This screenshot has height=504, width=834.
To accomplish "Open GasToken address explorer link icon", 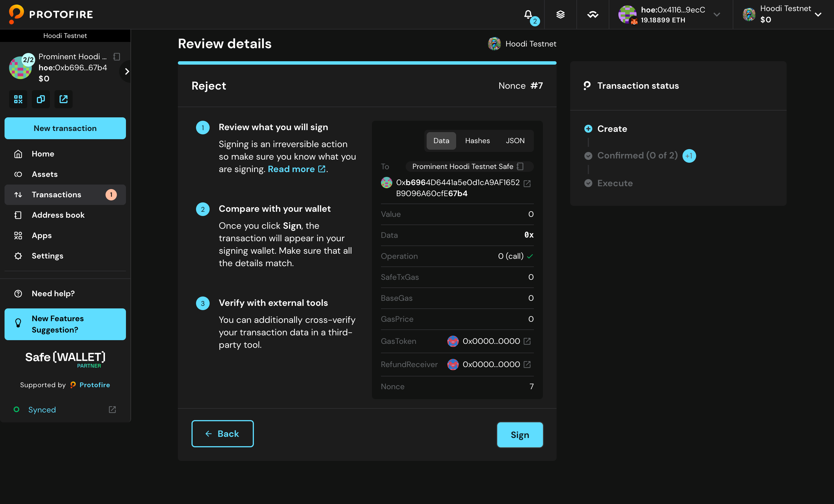I will coord(527,341).
